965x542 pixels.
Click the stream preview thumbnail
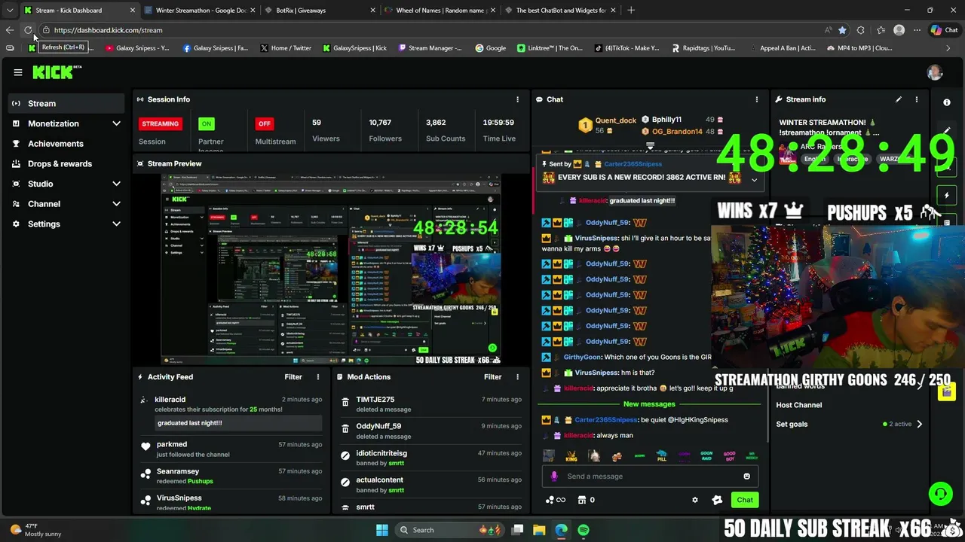[331, 270]
